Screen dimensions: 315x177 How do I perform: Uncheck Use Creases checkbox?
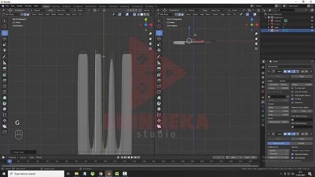[292, 158]
